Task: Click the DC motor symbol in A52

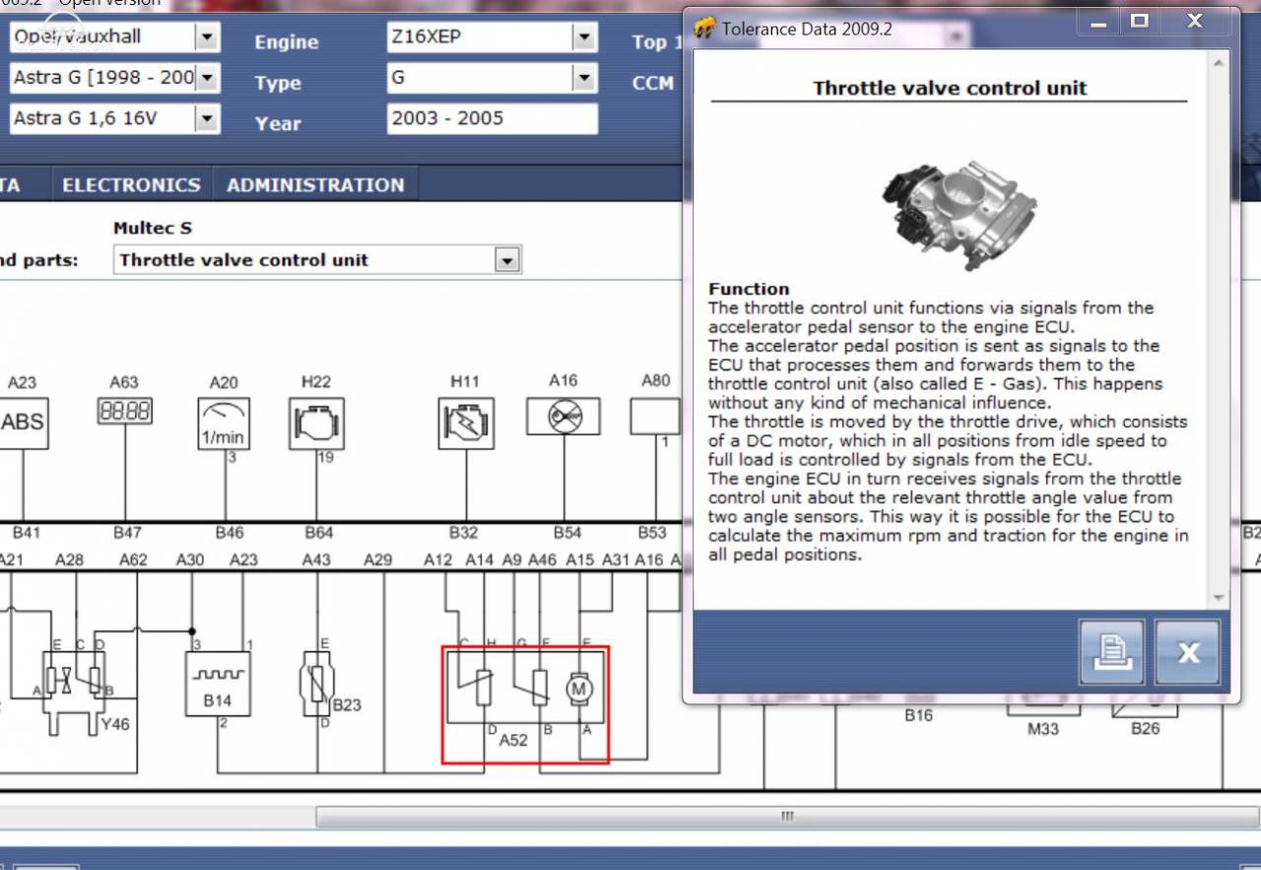Action: point(578,689)
